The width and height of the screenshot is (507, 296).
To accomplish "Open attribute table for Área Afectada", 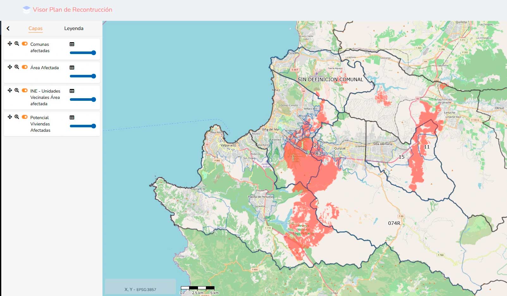I will pos(72,68).
